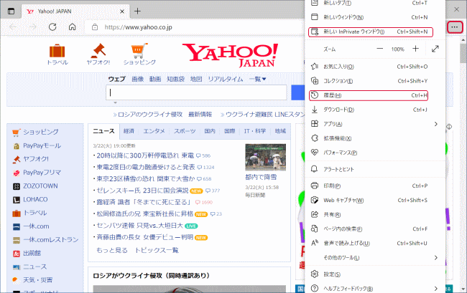Click the Yahoo! JAPAN logo
Screen dimensions: 467x293
tap(230, 55)
